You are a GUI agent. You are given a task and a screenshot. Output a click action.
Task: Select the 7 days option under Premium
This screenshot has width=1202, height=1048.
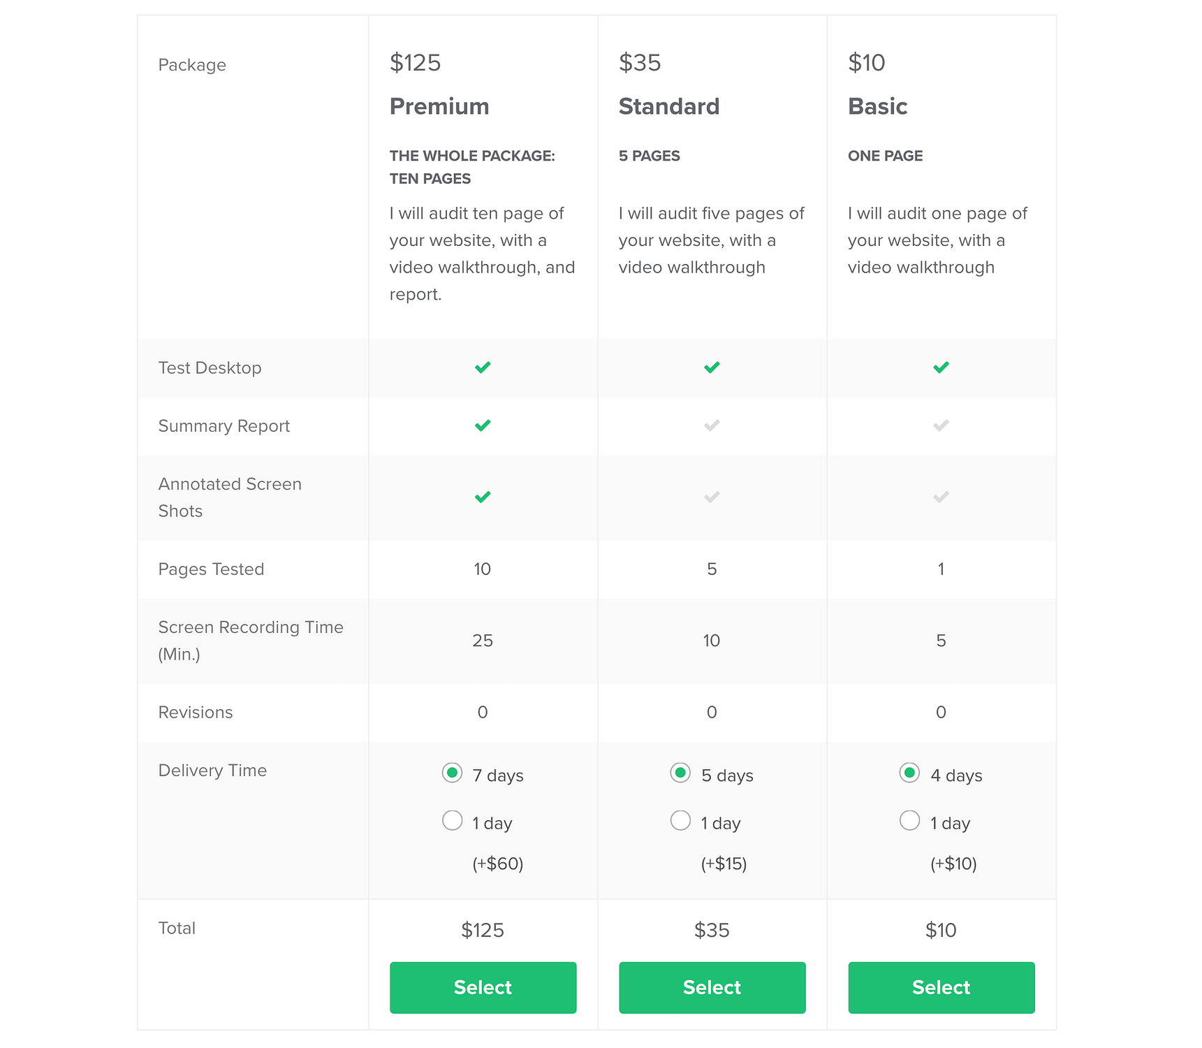(x=453, y=773)
